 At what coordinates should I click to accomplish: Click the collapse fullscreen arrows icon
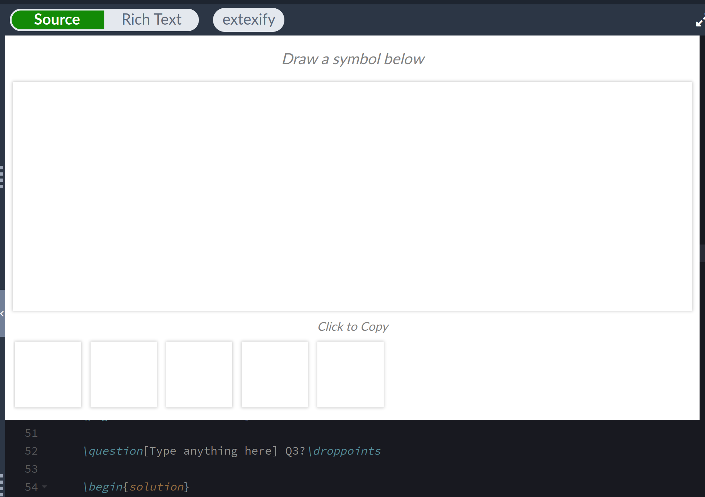(700, 21)
